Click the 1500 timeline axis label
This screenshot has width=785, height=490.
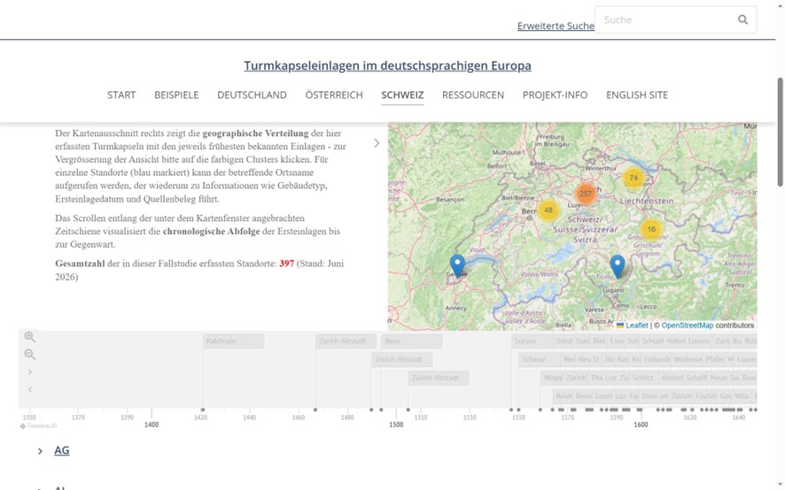pyautogui.click(x=396, y=425)
